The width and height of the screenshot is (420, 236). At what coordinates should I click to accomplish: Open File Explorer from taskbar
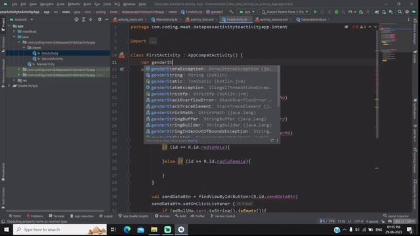pos(154,229)
